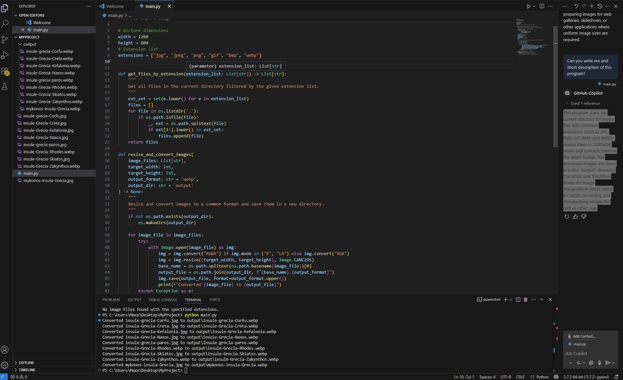
Task: Insert an @ chat participant
Action: click(591, 363)
